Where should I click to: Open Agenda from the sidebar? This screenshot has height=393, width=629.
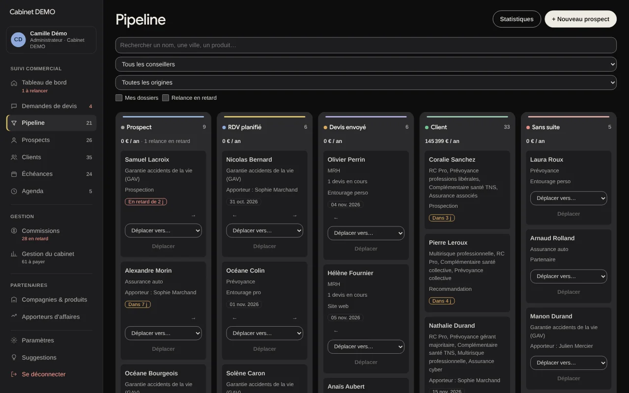(x=52, y=191)
